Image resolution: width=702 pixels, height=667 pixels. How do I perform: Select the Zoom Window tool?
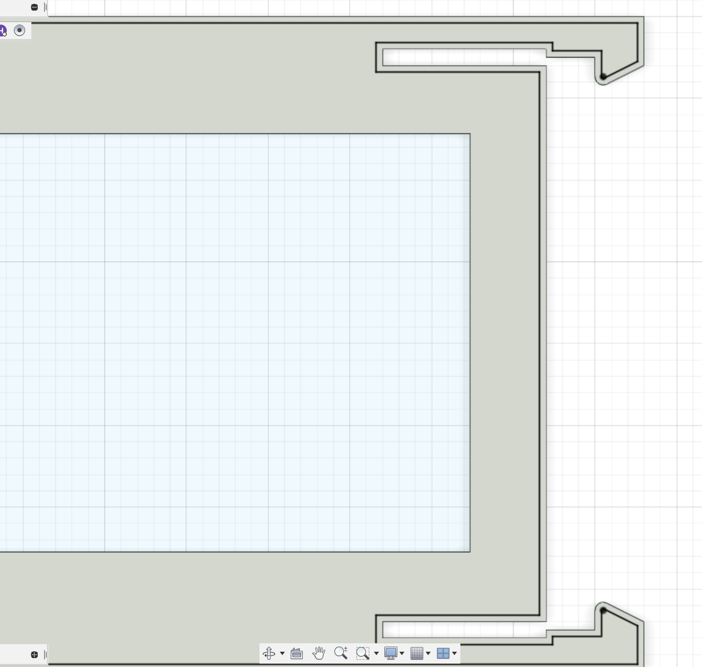[363, 653]
